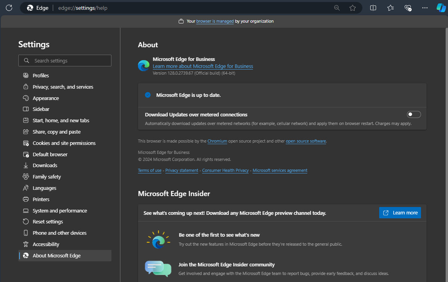Select Appearance in settings sidebar
The height and width of the screenshot is (282, 448).
pos(46,98)
